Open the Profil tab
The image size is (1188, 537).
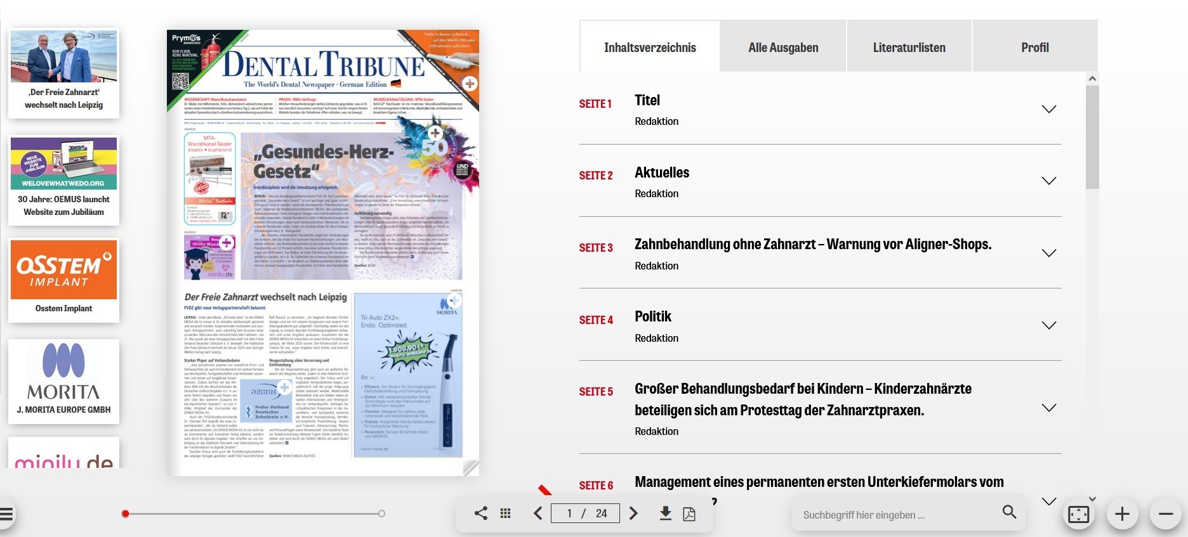point(1035,47)
